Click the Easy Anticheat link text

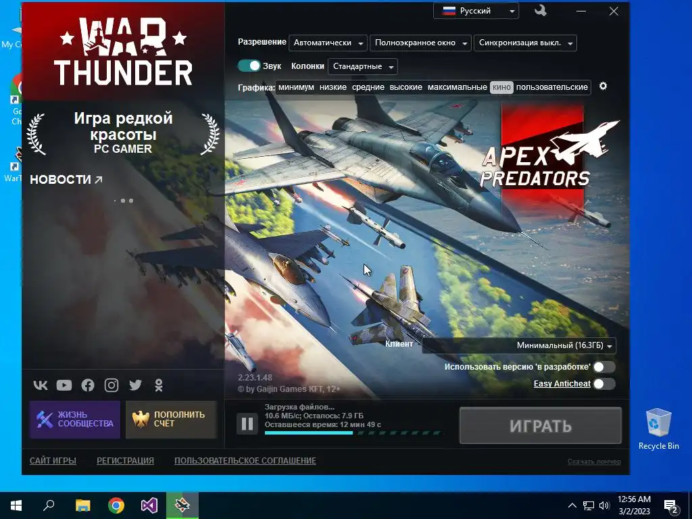562,384
